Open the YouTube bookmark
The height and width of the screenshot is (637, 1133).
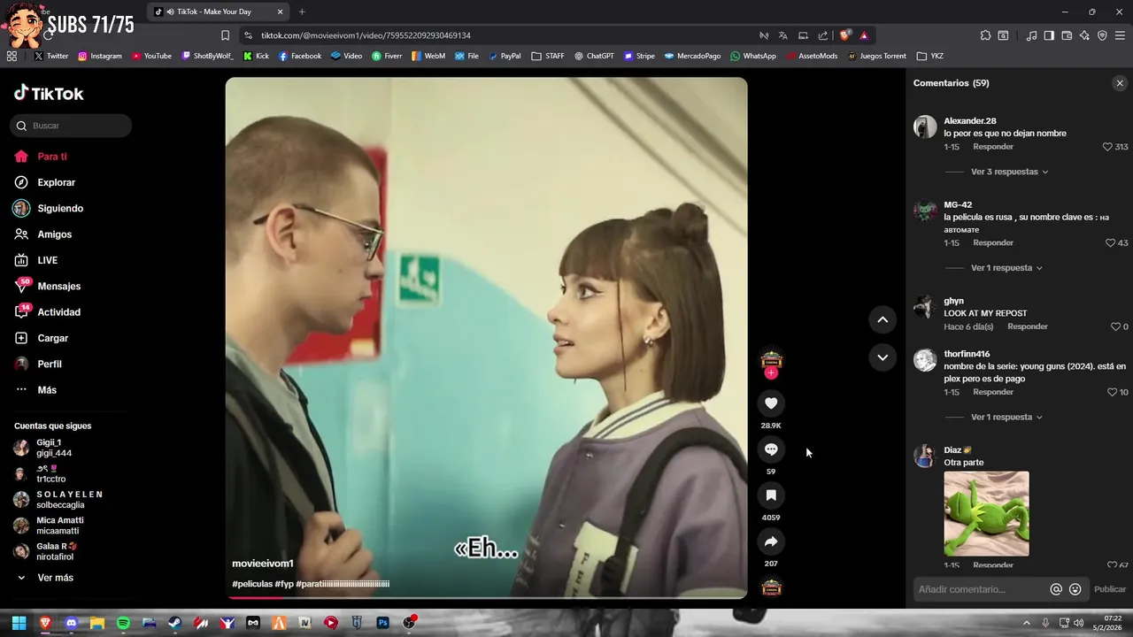coord(151,56)
